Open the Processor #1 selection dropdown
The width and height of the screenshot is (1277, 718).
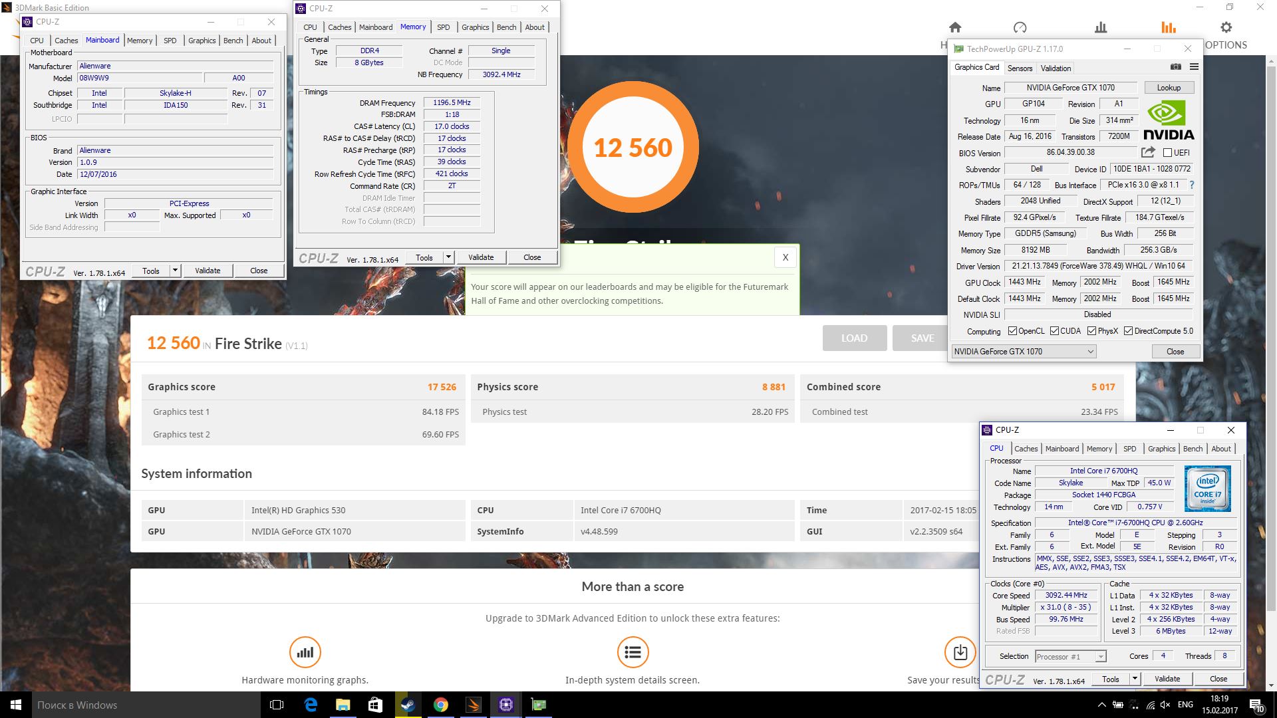(x=1071, y=656)
